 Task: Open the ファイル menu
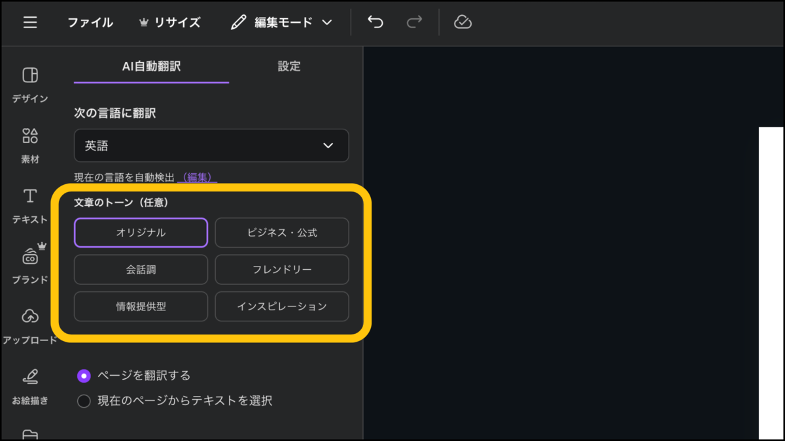(90, 22)
